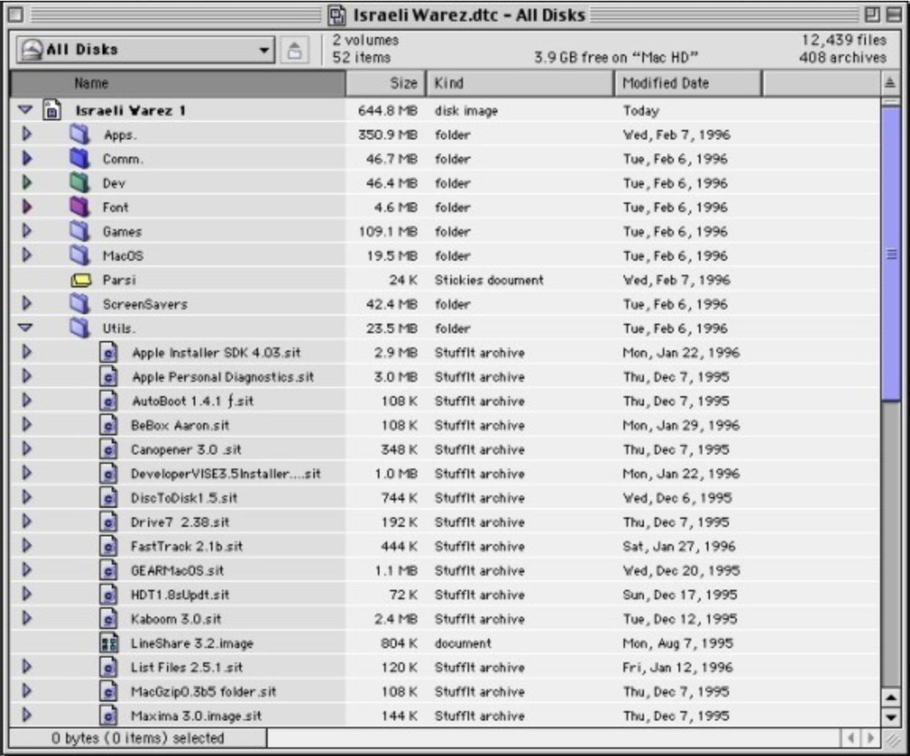Viewport: 910px width, 756px height.
Task: Click the horizontal scroll right arrow
Action: click(x=871, y=738)
